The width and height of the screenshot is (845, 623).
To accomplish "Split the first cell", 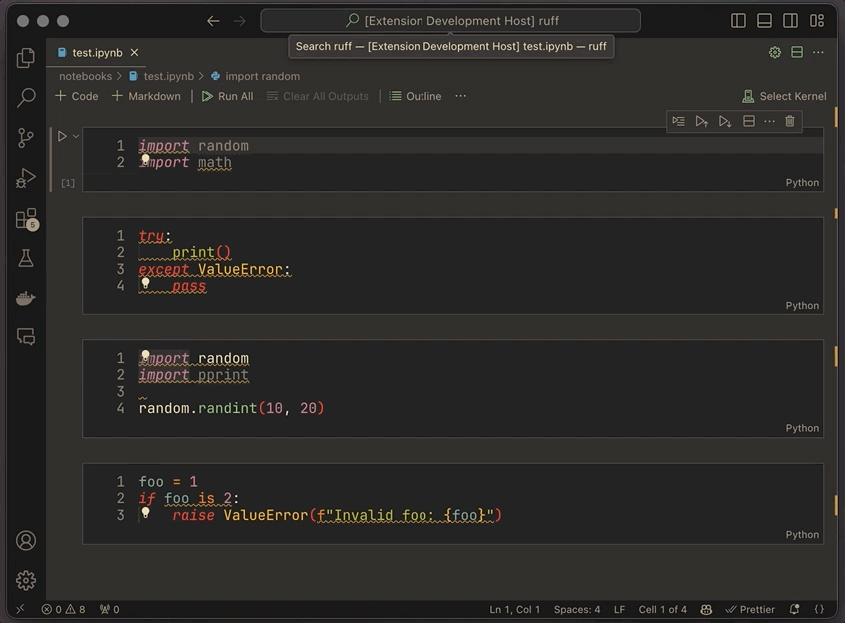I will (x=748, y=121).
